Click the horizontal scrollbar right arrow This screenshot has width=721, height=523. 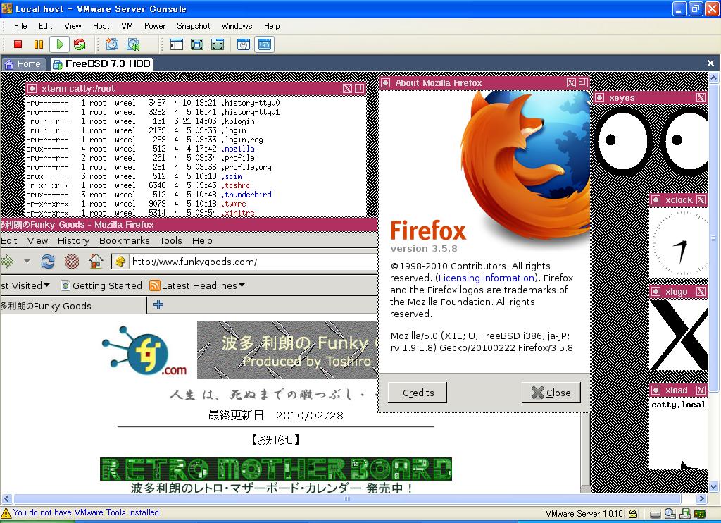pyautogui.click(x=702, y=498)
